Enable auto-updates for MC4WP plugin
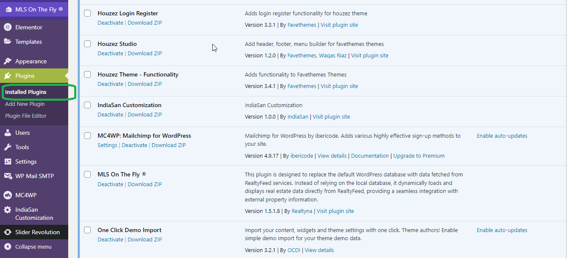 [502, 136]
